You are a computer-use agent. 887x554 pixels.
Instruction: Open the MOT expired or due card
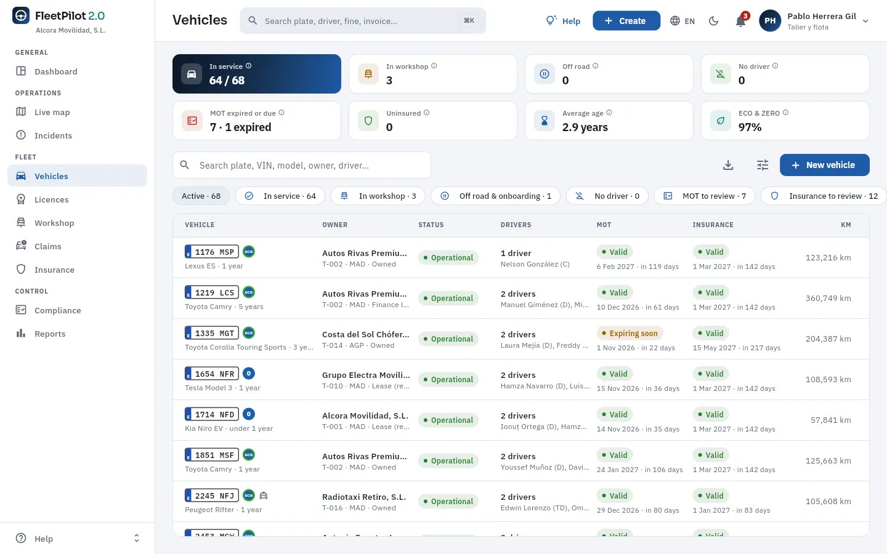click(257, 121)
